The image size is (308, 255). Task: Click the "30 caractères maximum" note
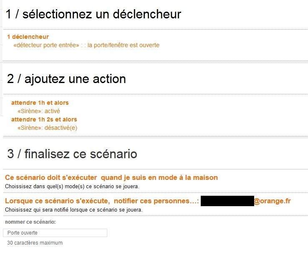pyautogui.click(x=35, y=242)
